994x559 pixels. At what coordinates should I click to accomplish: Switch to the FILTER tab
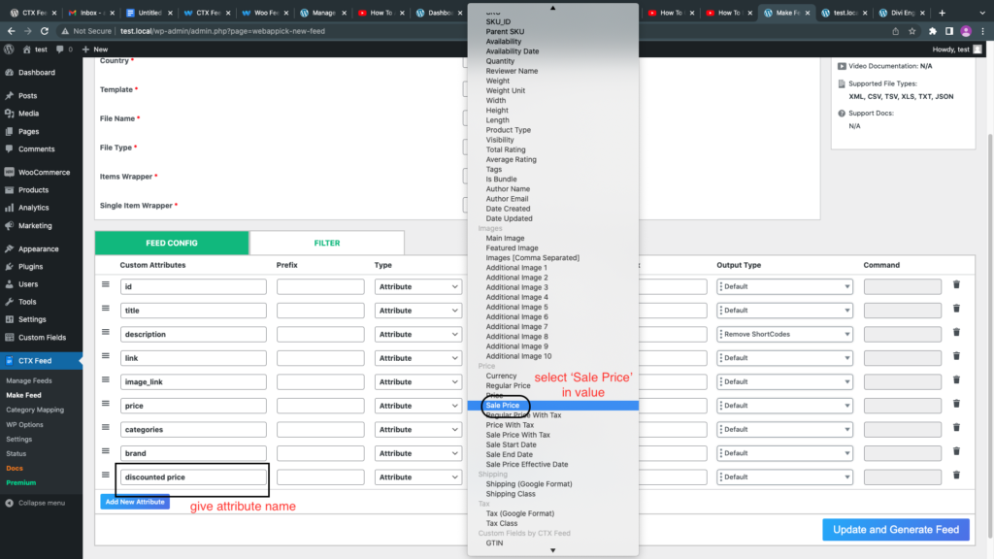(327, 243)
